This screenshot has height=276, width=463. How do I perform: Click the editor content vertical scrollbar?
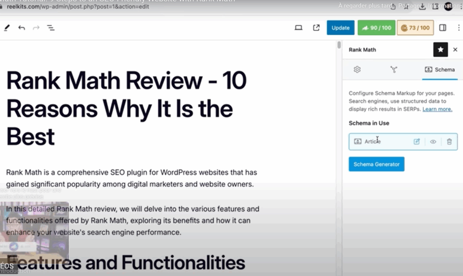pyautogui.click(x=339, y=45)
